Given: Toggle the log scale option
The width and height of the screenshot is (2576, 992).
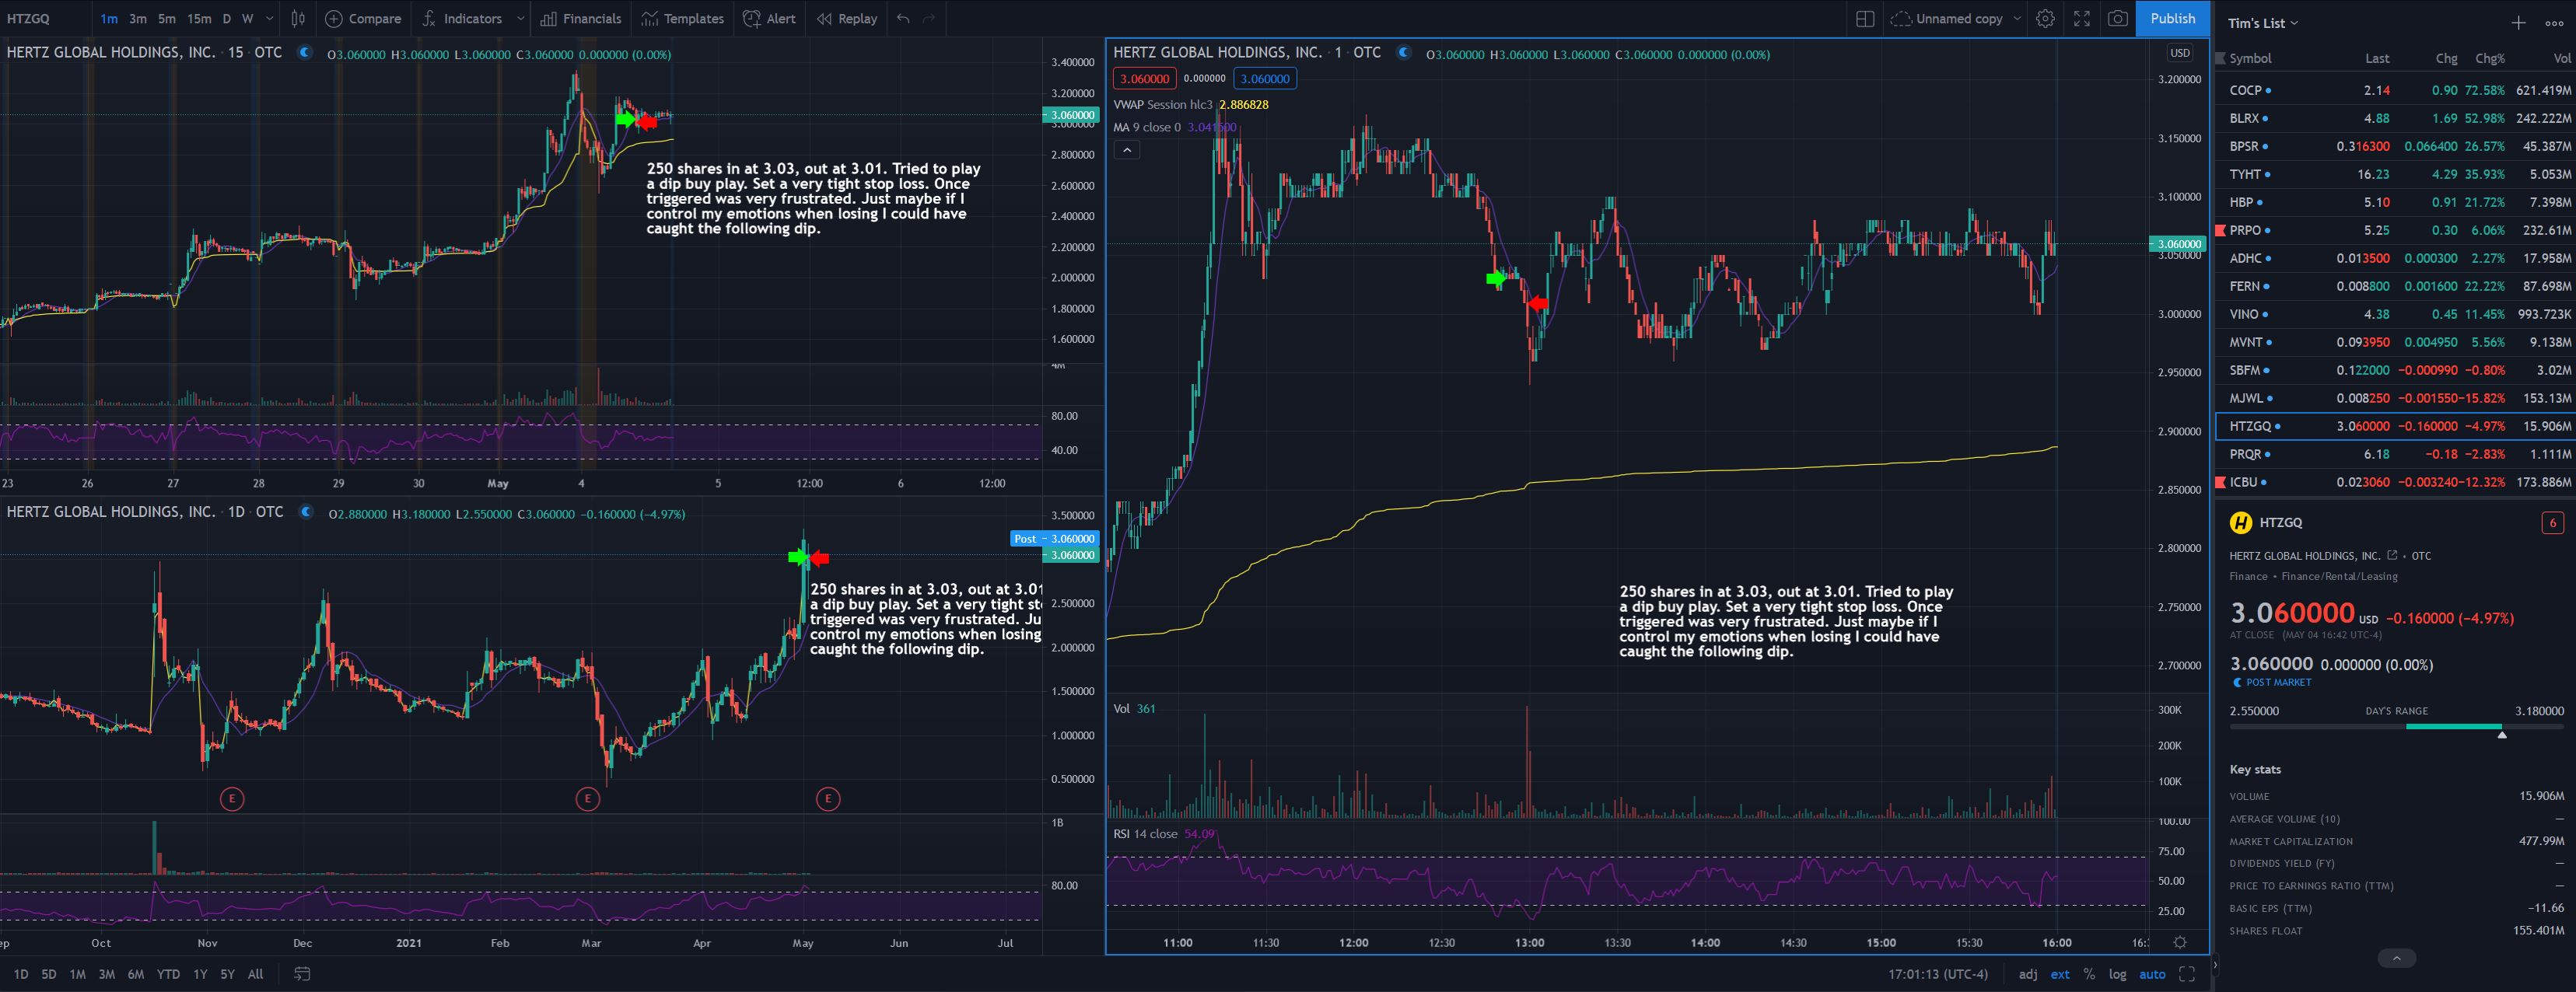Looking at the screenshot, I should [2117, 974].
